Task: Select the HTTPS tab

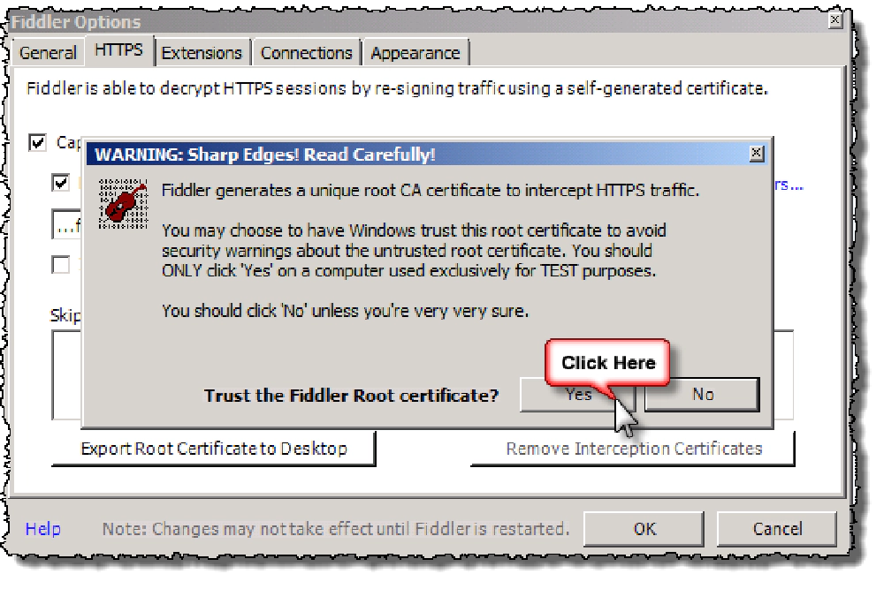Action: tap(119, 50)
